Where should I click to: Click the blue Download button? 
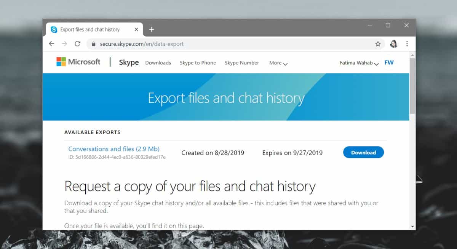pyautogui.click(x=363, y=152)
